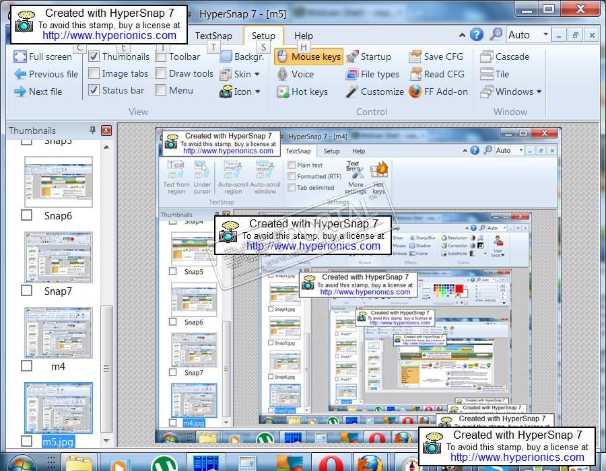Click the Thumbnails panel scroll up arrow
The width and height of the screenshot is (606, 471).
click(x=106, y=147)
